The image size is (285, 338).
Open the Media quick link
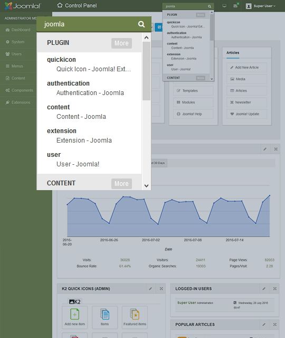pyautogui.click(x=246, y=79)
